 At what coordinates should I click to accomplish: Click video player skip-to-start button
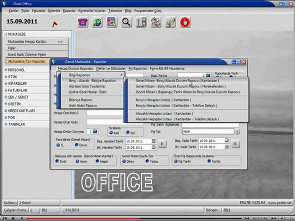pyautogui.click(x=5, y=218)
